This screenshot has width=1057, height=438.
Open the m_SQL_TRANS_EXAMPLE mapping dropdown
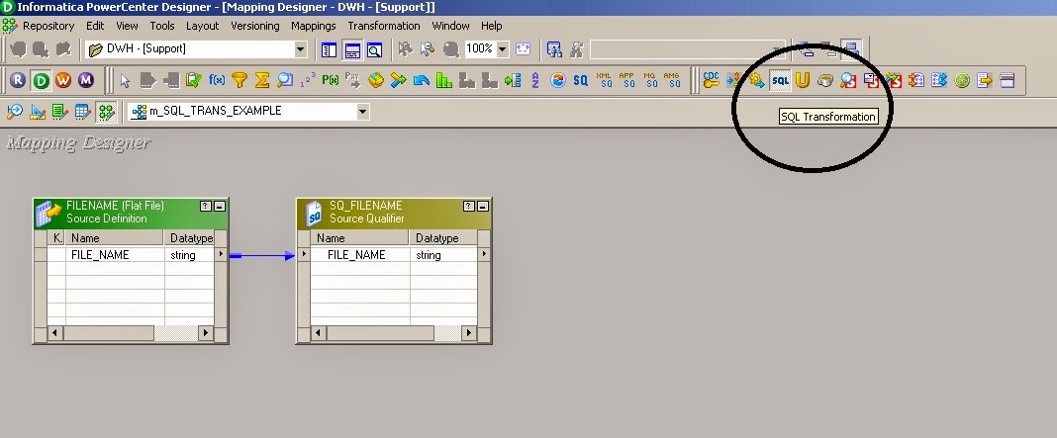(x=363, y=112)
